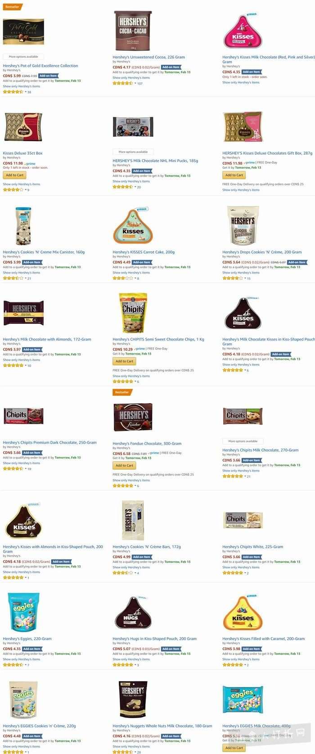Click the Add-on Item badge under Unsweetened Cocoa
315x754 pixels.
point(171,67)
